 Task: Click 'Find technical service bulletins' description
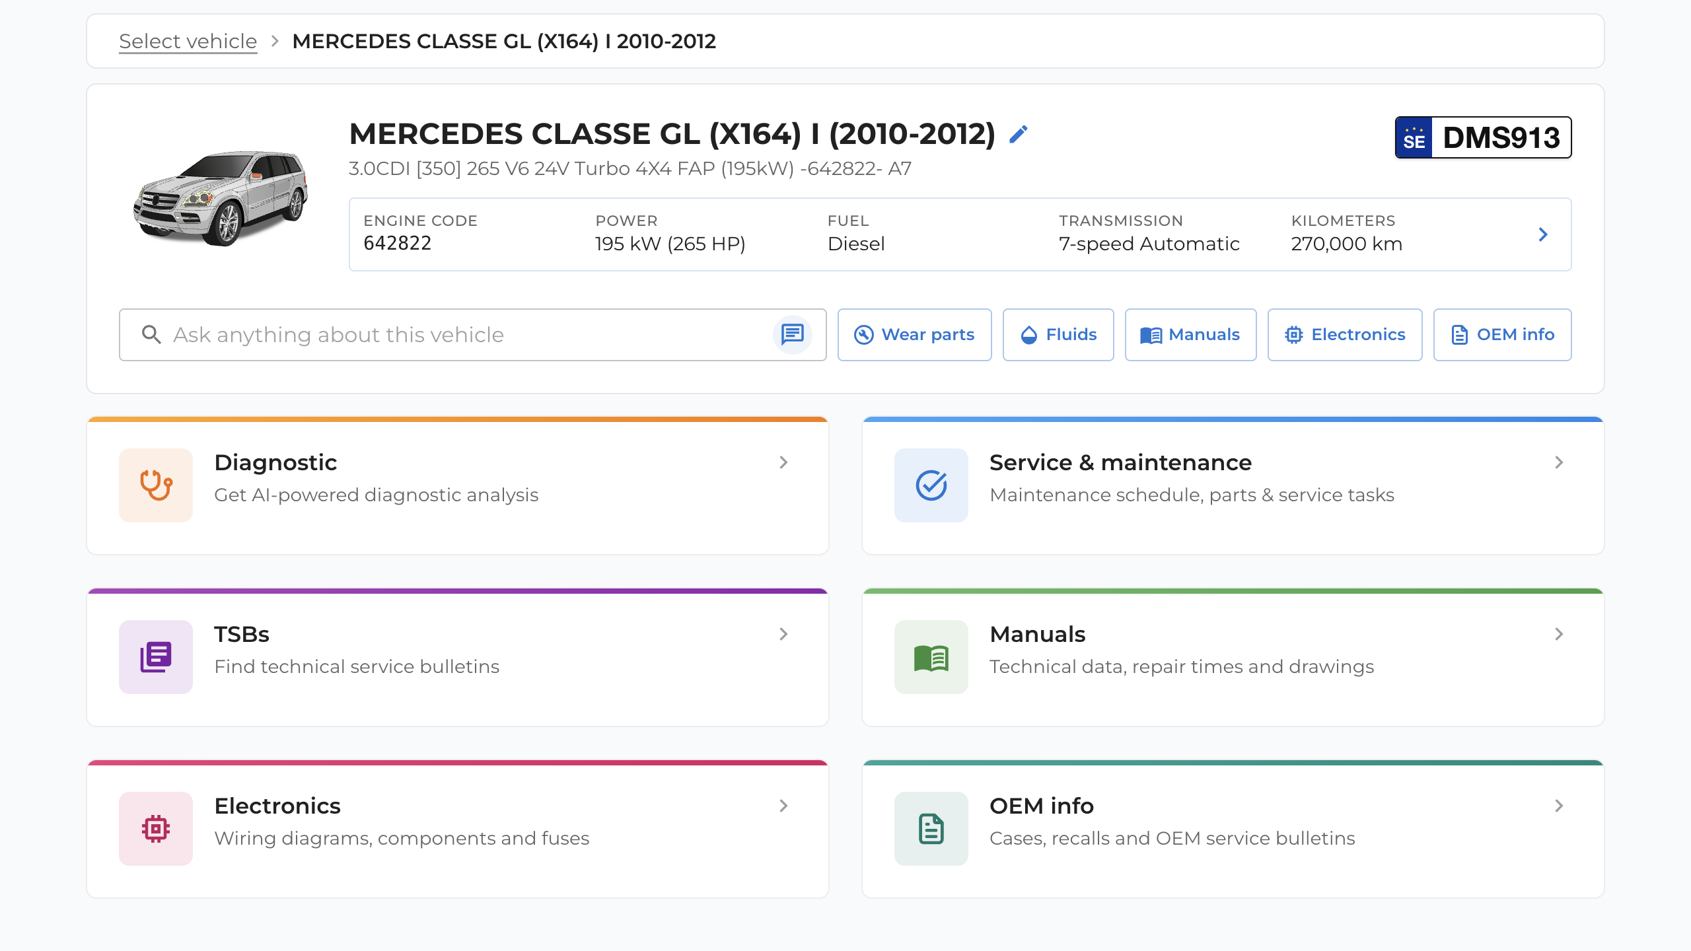point(357,666)
